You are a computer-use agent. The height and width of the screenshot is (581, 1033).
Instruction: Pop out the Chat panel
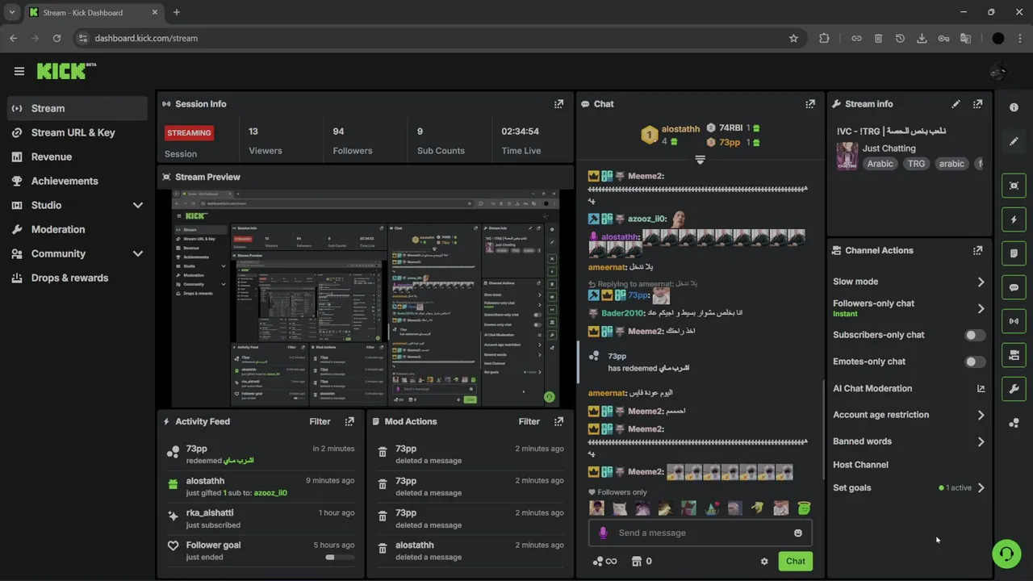(x=810, y=104)
